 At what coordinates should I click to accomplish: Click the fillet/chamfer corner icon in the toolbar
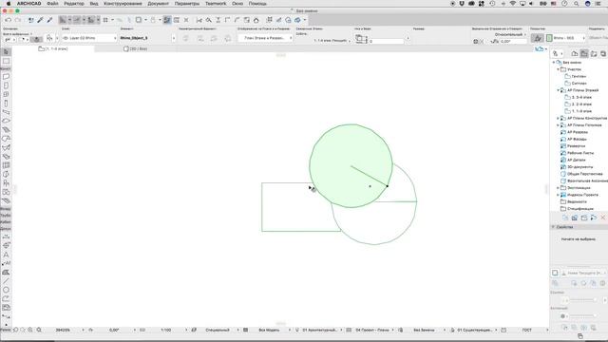point(237,20)
